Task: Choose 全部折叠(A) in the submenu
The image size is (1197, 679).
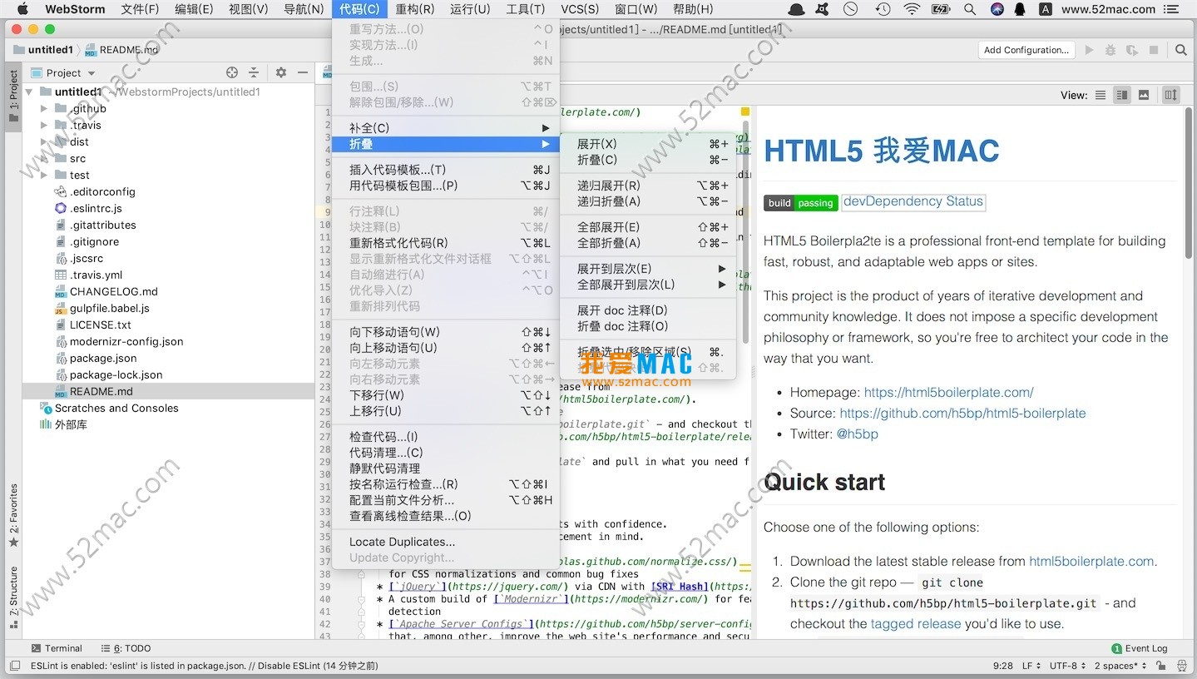Action: [648, 243]
